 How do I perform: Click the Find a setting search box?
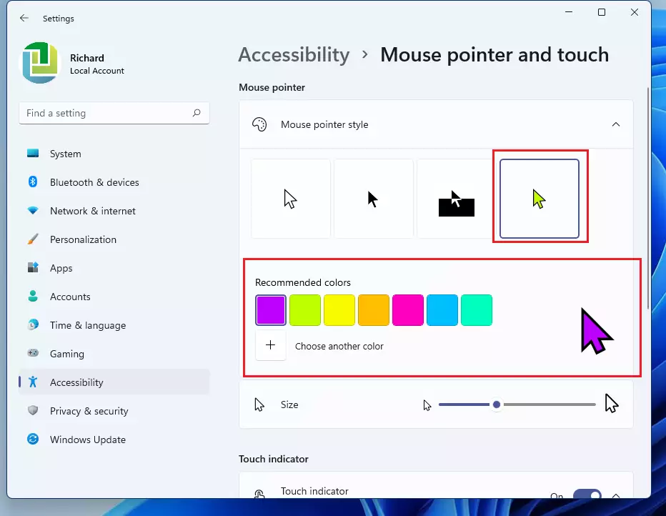[x=114, y=113]
